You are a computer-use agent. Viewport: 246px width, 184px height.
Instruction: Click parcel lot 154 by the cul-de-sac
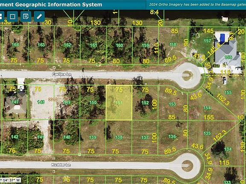pyautogui.click(x=207, y=108)
